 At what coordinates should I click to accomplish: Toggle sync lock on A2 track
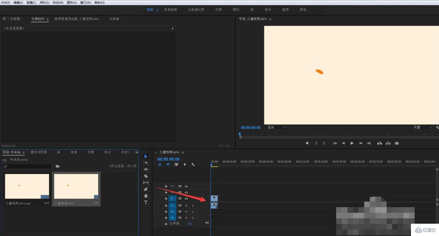[180, 212]
